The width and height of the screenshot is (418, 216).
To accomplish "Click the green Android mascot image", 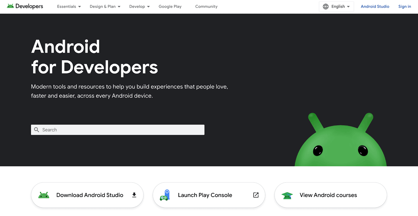I will (x=341, y=140).
